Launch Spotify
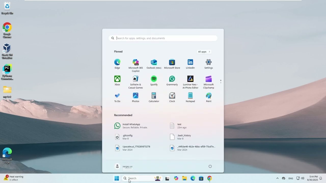326x183 pixels. 154,81
